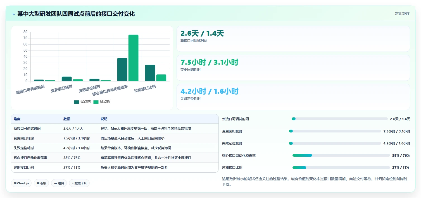The image size is (421, 198).
Task: Click the 说明 column header
Action: click(x=104, y=119)
